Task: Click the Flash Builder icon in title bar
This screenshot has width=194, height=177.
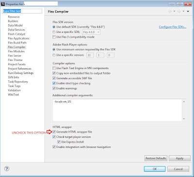Action: [3, 4]
